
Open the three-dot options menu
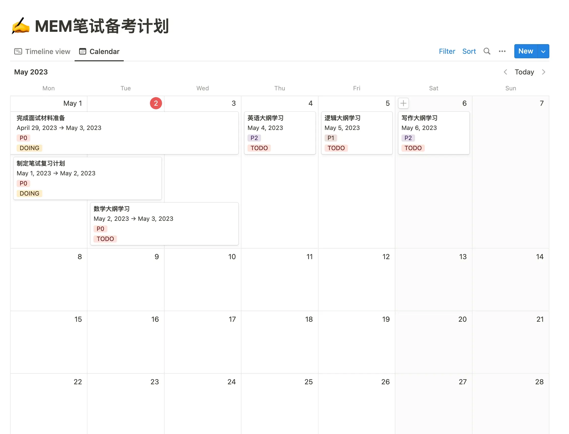(x=502, y=51)
